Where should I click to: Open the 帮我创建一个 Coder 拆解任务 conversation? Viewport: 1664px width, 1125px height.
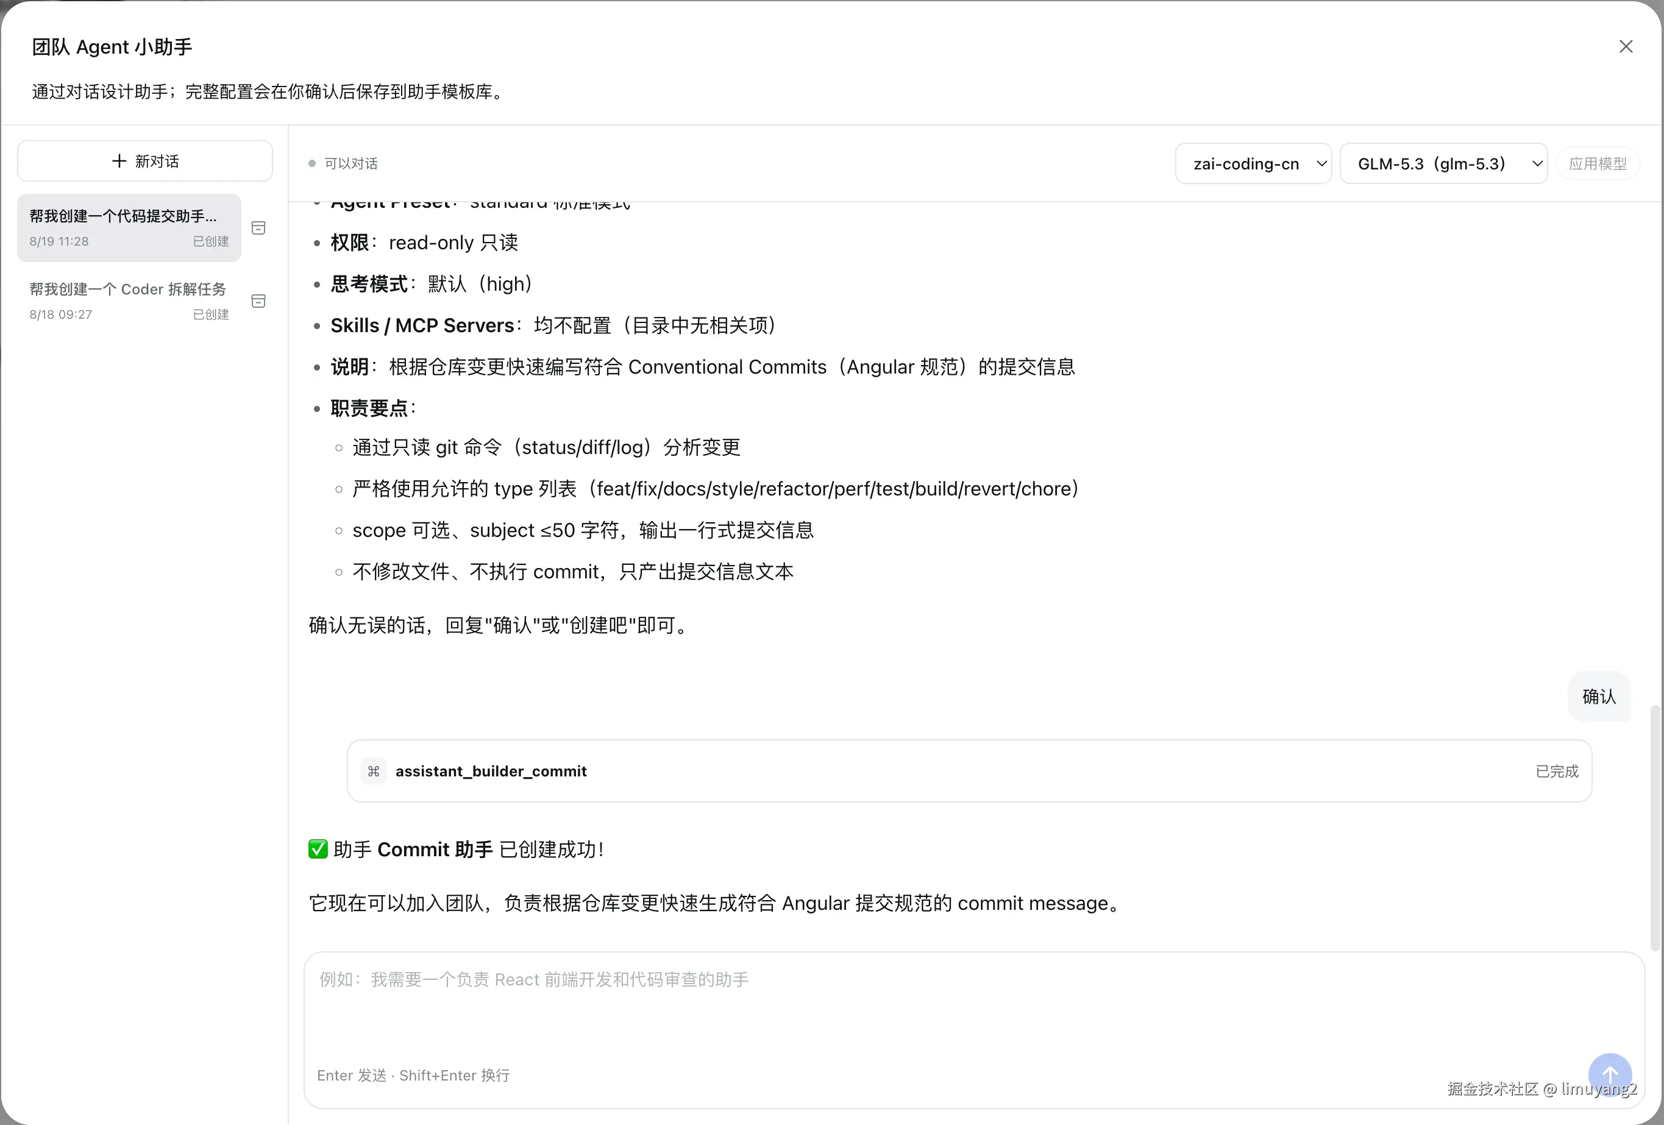click(x=129, y=301)
